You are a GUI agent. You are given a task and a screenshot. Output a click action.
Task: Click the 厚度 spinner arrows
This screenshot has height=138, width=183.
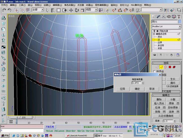pos(175,121)
